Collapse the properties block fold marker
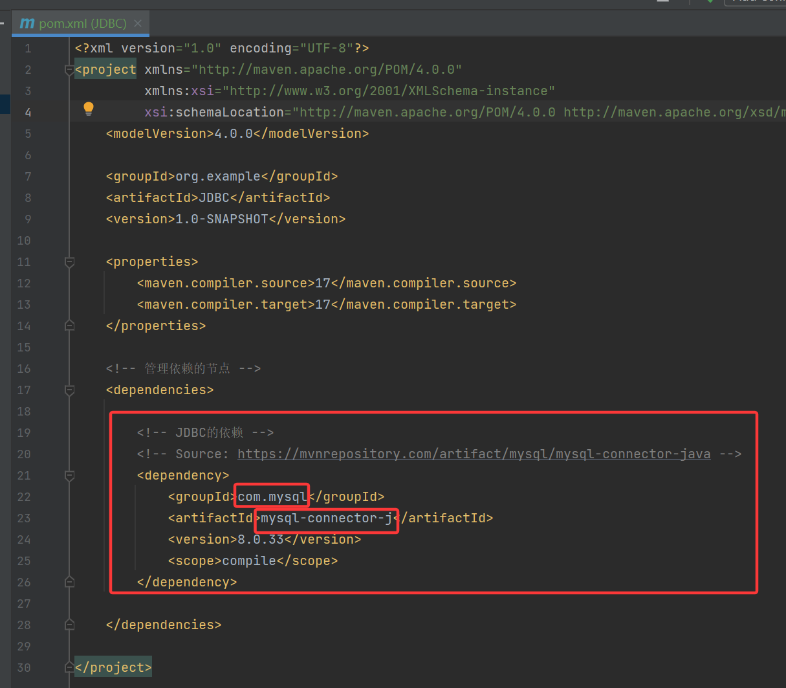The width and height of the screenshot is (786, 688). click(x=69, y=262)
